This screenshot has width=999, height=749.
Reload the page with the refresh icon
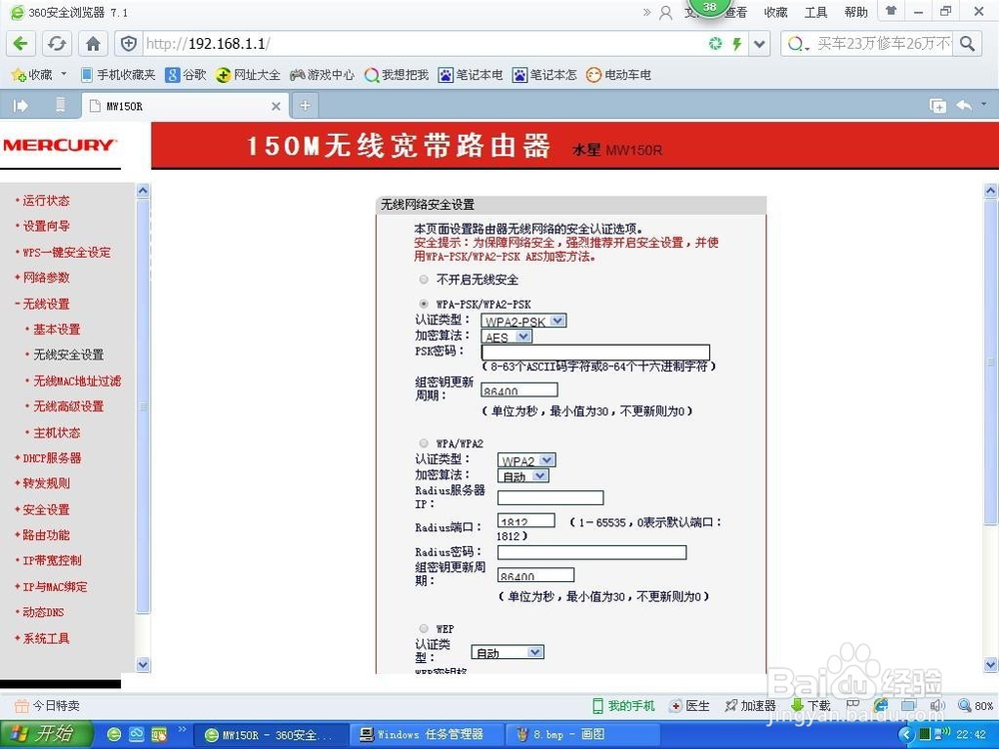57,43
